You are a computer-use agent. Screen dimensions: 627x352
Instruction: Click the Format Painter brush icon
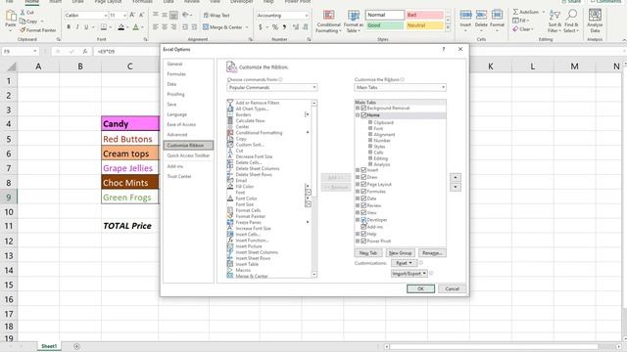point(23,30)
